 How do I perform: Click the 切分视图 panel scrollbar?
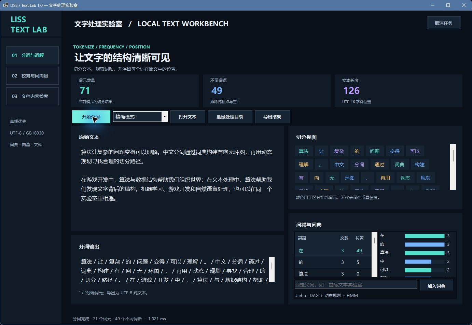(x=453, y=167)
